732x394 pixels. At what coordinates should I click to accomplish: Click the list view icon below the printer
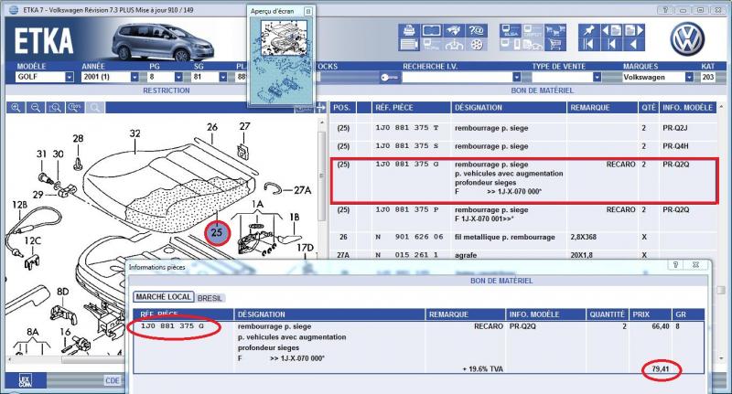pyautogui.click(x=409, y=44)
